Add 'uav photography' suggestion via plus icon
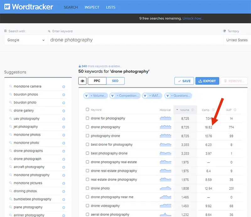 coord(64,119)
